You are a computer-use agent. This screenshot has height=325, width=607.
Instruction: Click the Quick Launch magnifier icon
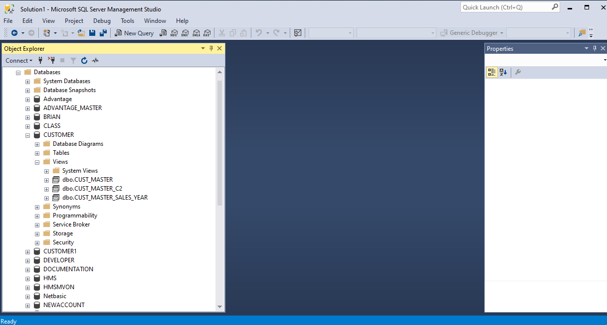click(x=555, y=7)
